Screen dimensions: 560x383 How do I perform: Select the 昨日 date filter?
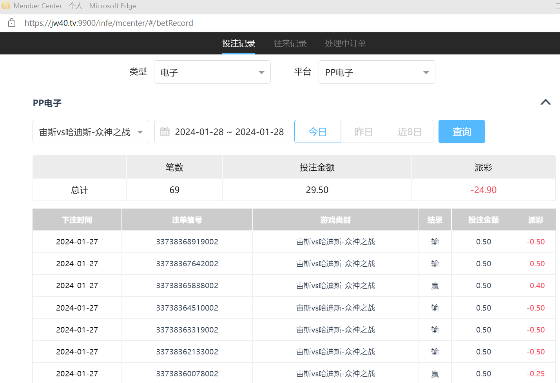(x=364, y=132)
